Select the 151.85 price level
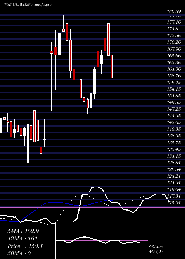This screenshot has width=185, height=259. click(174, 96)
